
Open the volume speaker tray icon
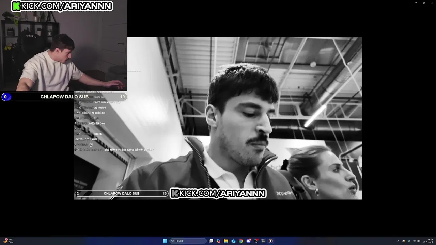pyautogui.click(x=419, y=241)
